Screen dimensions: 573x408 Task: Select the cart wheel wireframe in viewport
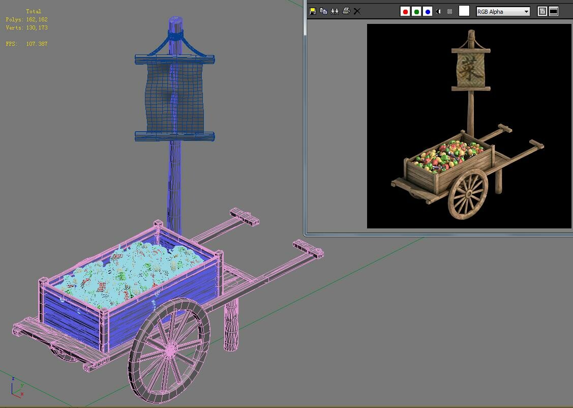click(169, 350)
